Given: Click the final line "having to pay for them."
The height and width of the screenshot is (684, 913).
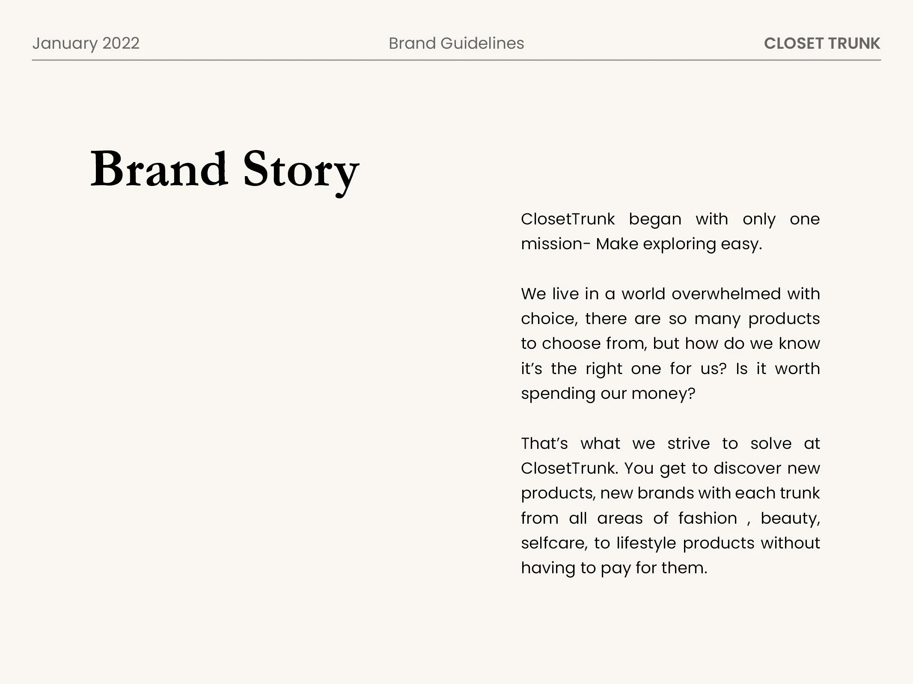Looking at the screenshot, I should tap(614, 568).
